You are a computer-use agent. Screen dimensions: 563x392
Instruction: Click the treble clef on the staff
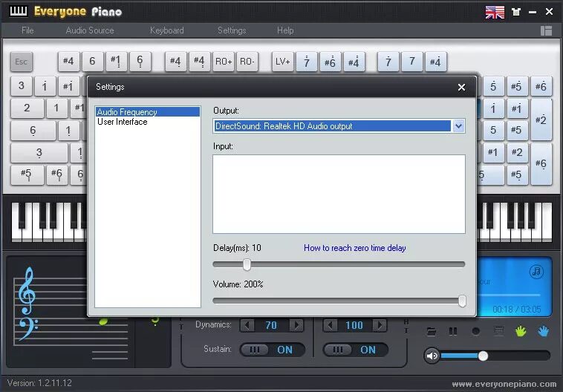[27, 290]
